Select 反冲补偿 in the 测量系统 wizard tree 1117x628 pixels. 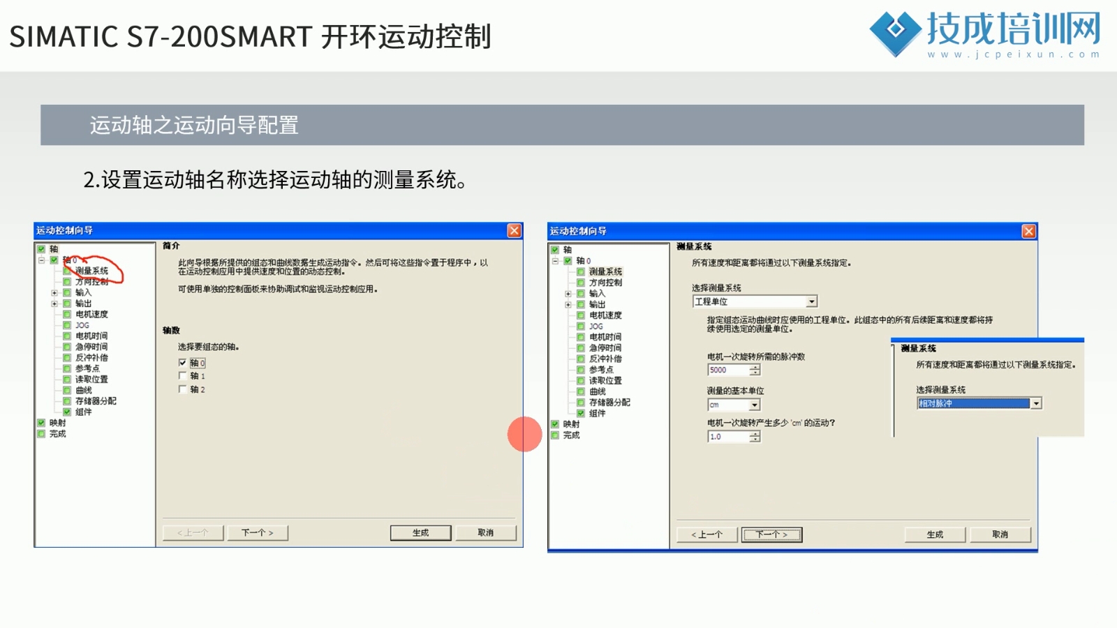point(605,359)
